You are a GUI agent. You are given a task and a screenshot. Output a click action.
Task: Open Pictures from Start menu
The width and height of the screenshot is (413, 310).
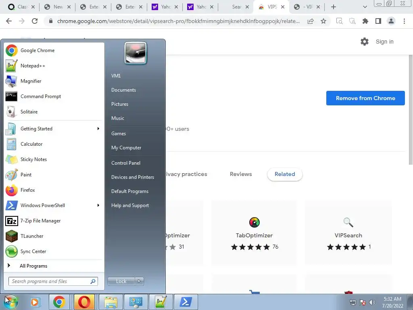(x=119, y=104)
